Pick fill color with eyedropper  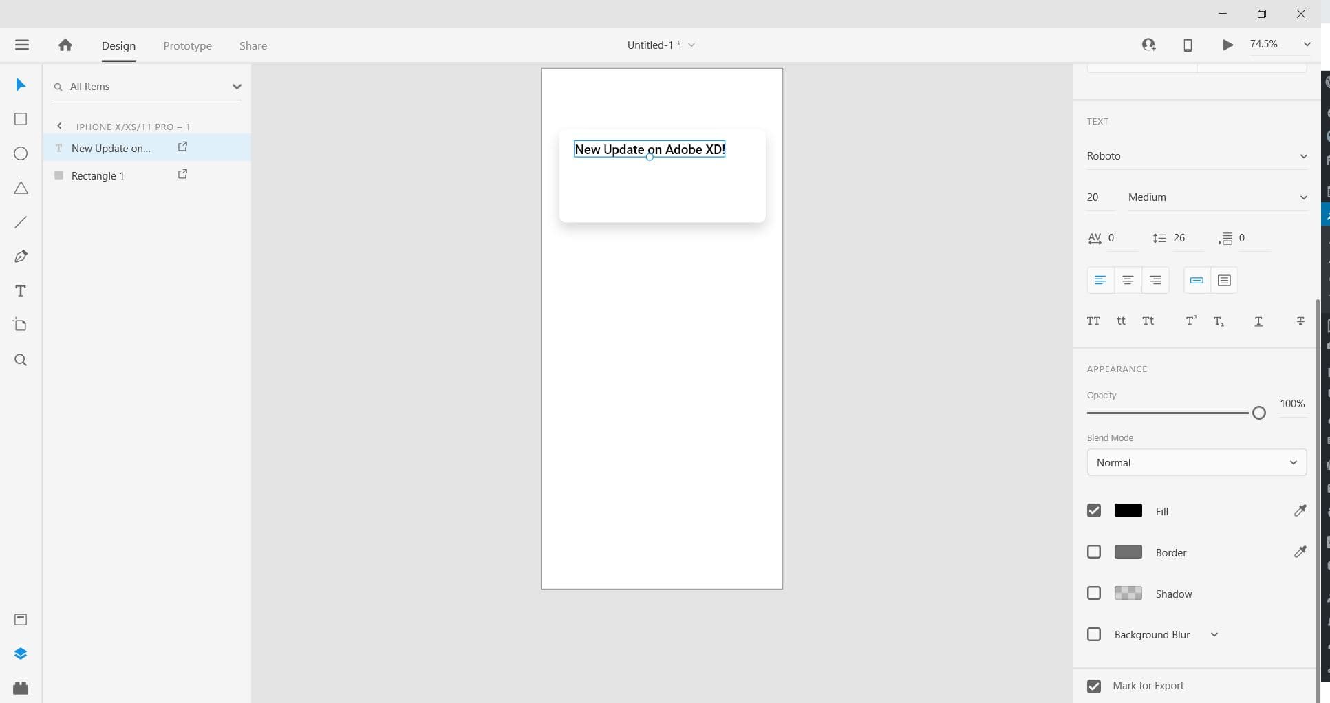[x=1300, y=510]
